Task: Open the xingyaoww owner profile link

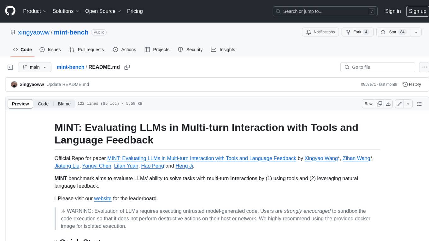Action: 34,32
